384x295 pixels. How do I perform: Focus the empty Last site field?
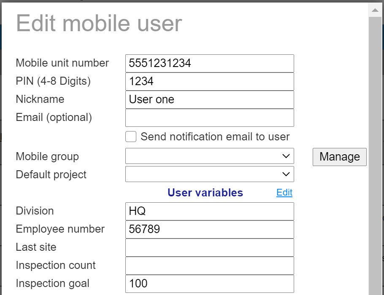(x=210, y=247)
